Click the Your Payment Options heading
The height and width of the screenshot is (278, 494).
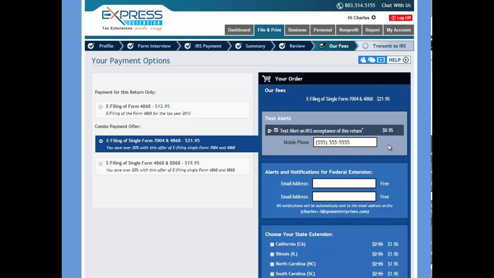pos(130,61)
